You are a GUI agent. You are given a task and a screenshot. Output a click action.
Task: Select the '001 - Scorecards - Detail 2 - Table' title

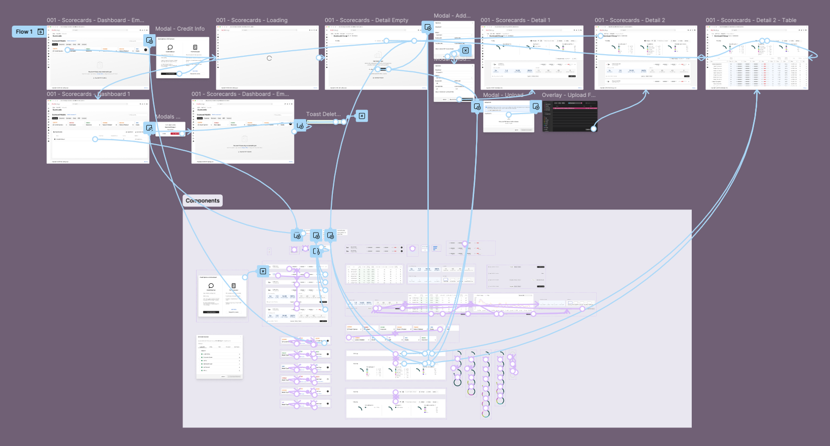click(751, 20)
